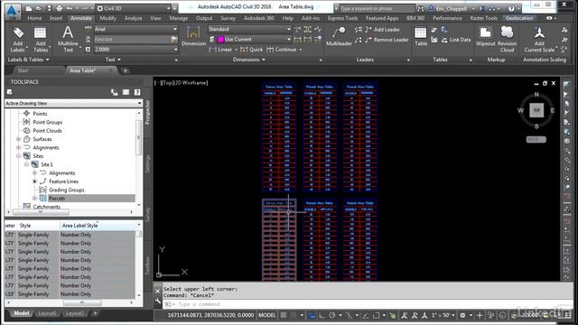
Task: Switch to the Analyze ribbon tab
Action: (133, 18)
